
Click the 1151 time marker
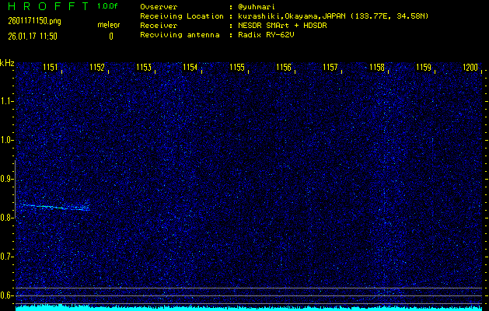point(51,68)
